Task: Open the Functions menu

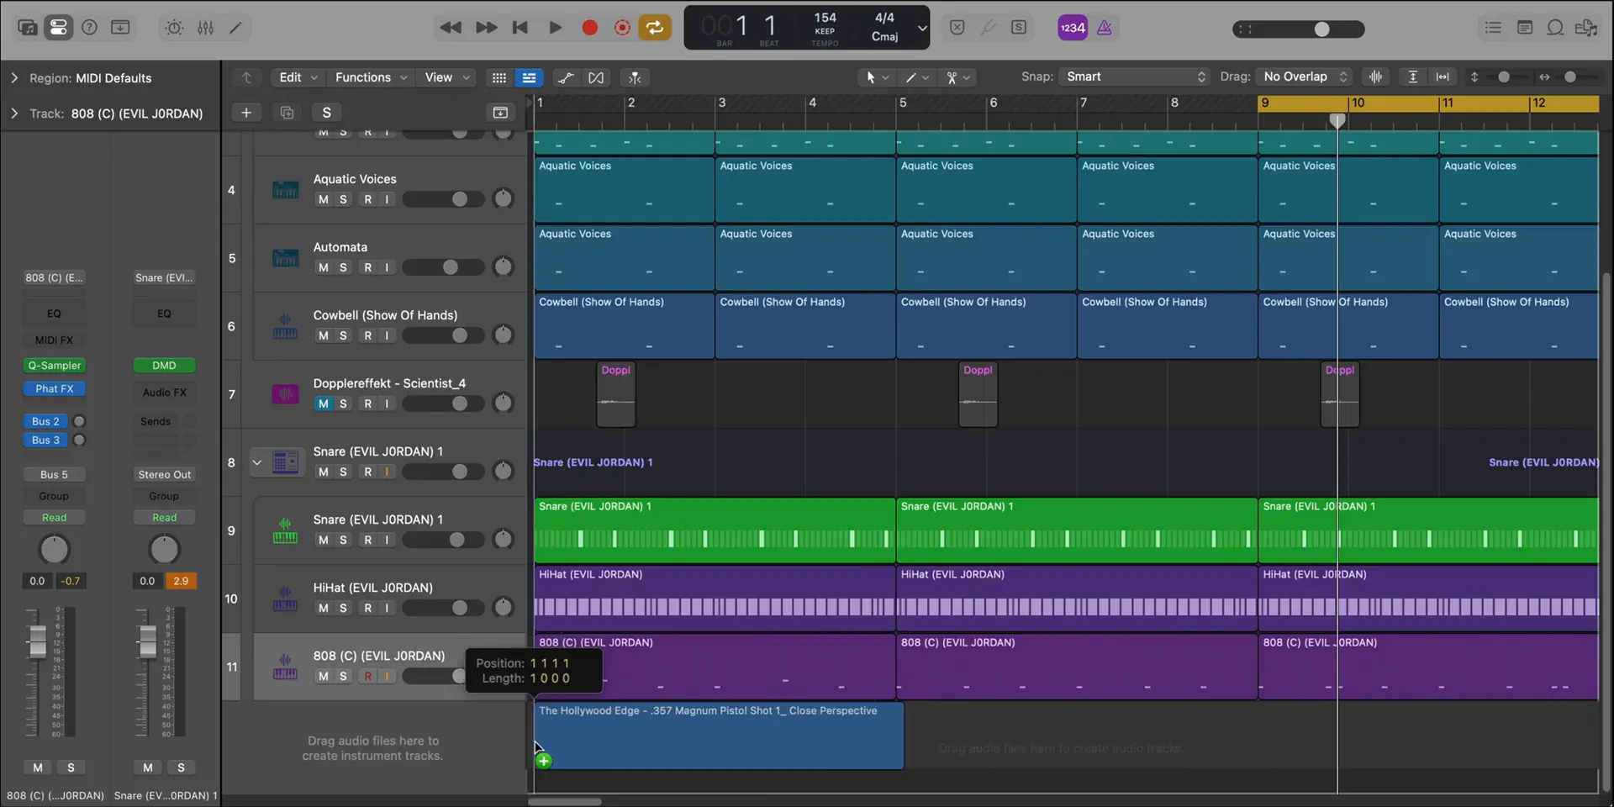Action: point(371,77)
